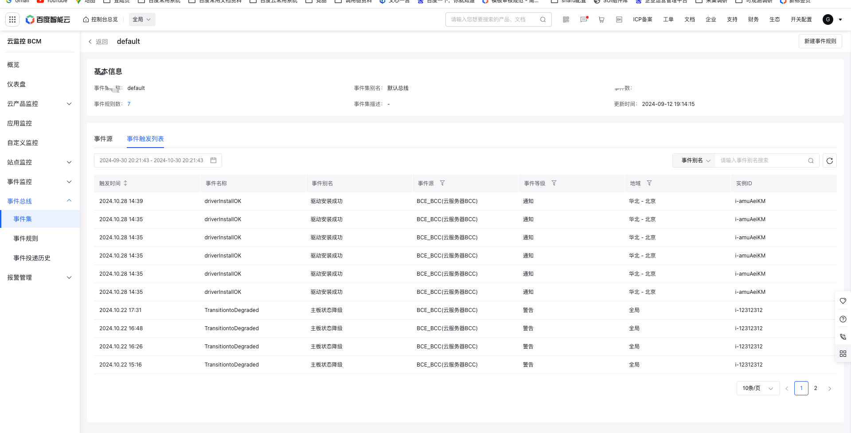
Task: Select 事件集 in sidebar
Action: (x=39, y=219)
